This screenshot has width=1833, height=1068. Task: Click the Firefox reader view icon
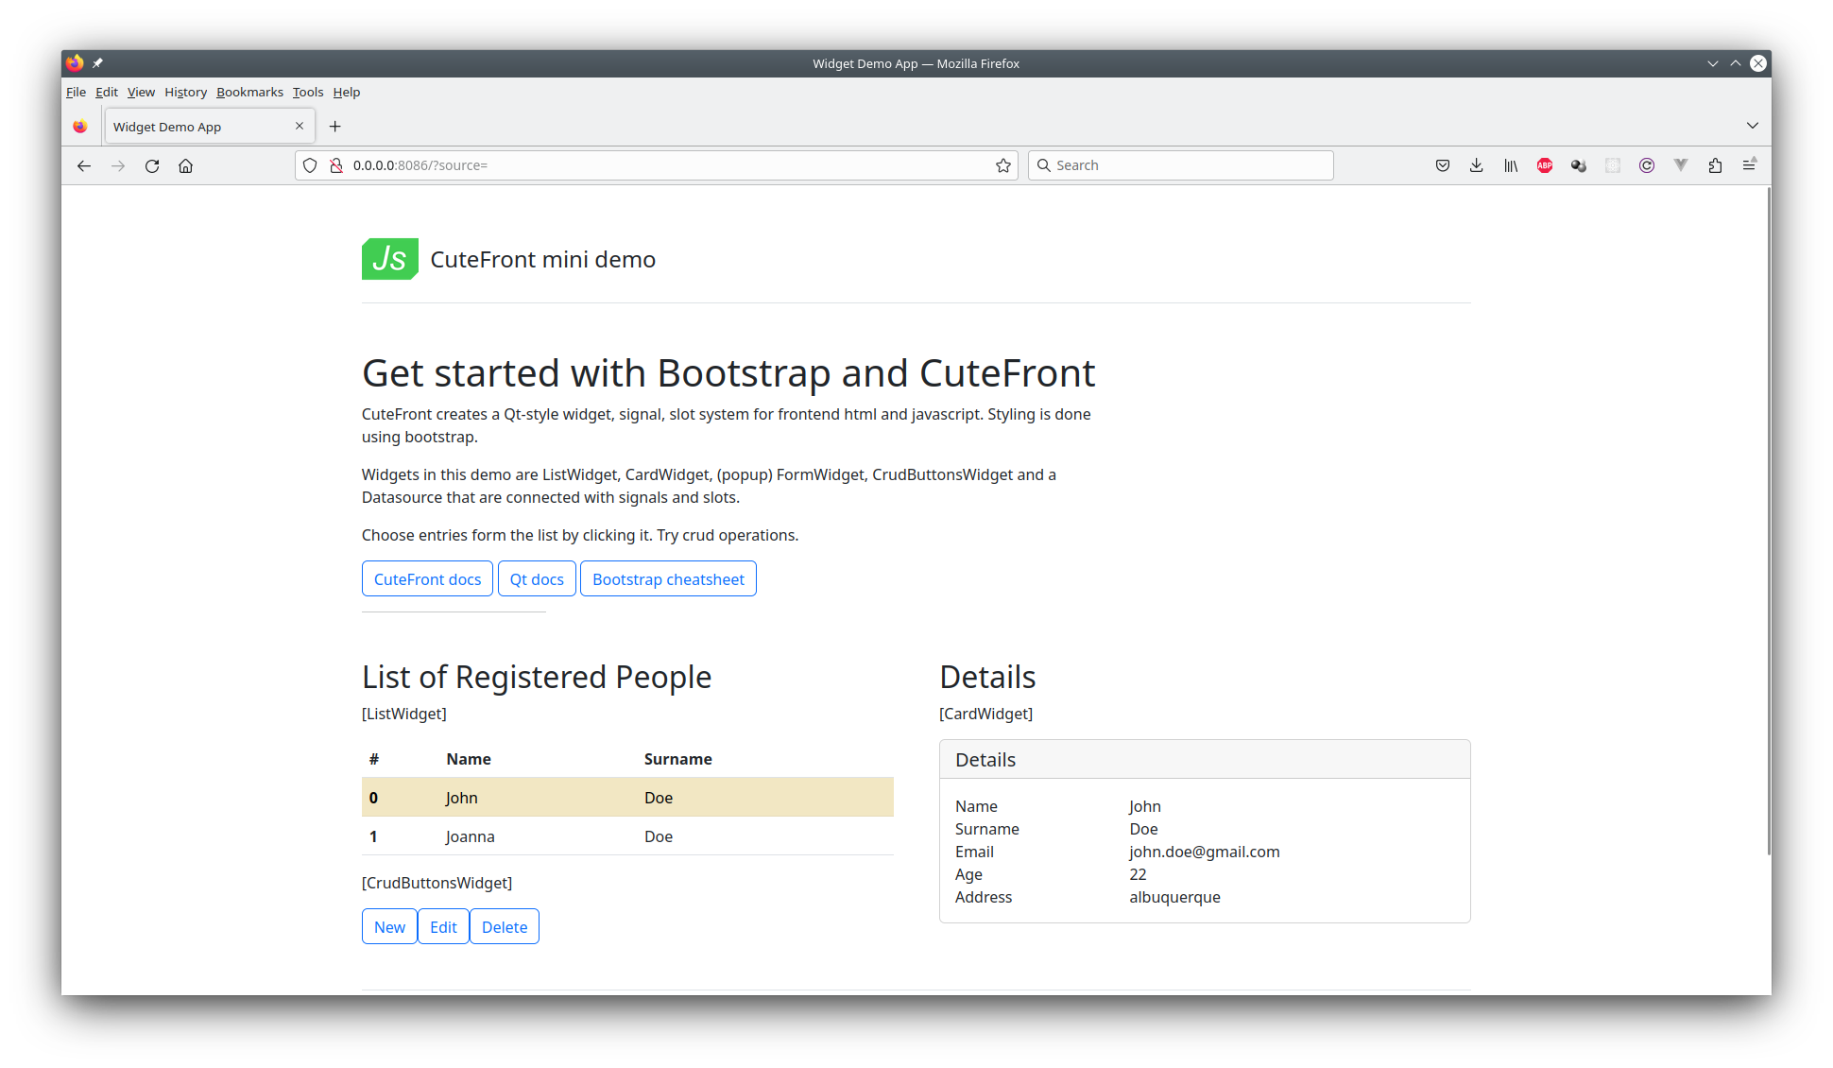coord(1756,164)
